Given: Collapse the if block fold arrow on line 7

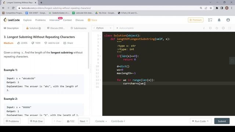Looking at the screenshot, I should point(100,56).
